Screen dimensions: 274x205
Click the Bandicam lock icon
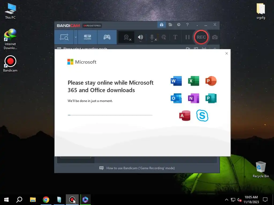pos(161,25)
